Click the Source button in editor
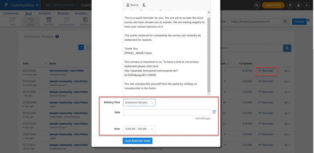 pos(133,5)
